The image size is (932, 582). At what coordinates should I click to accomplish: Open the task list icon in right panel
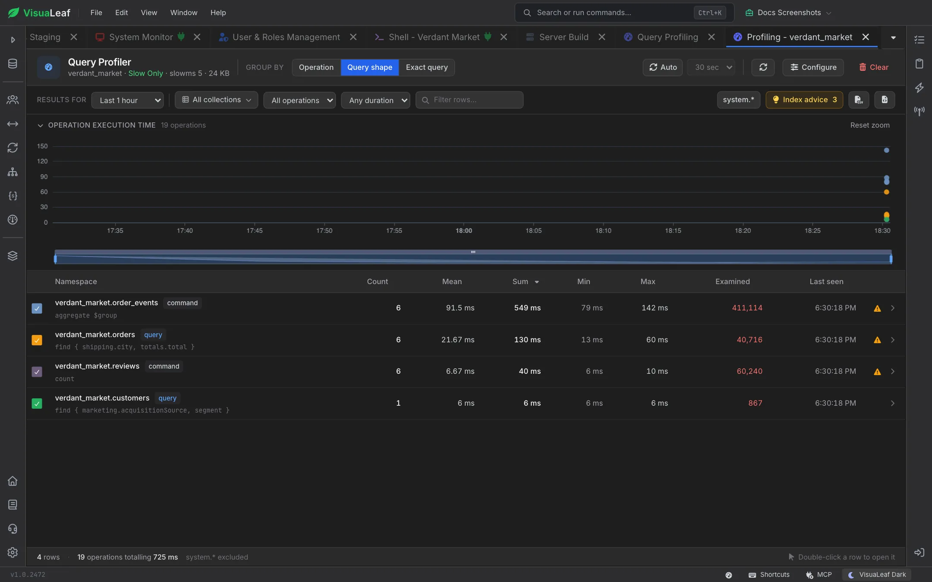(919, 40)
